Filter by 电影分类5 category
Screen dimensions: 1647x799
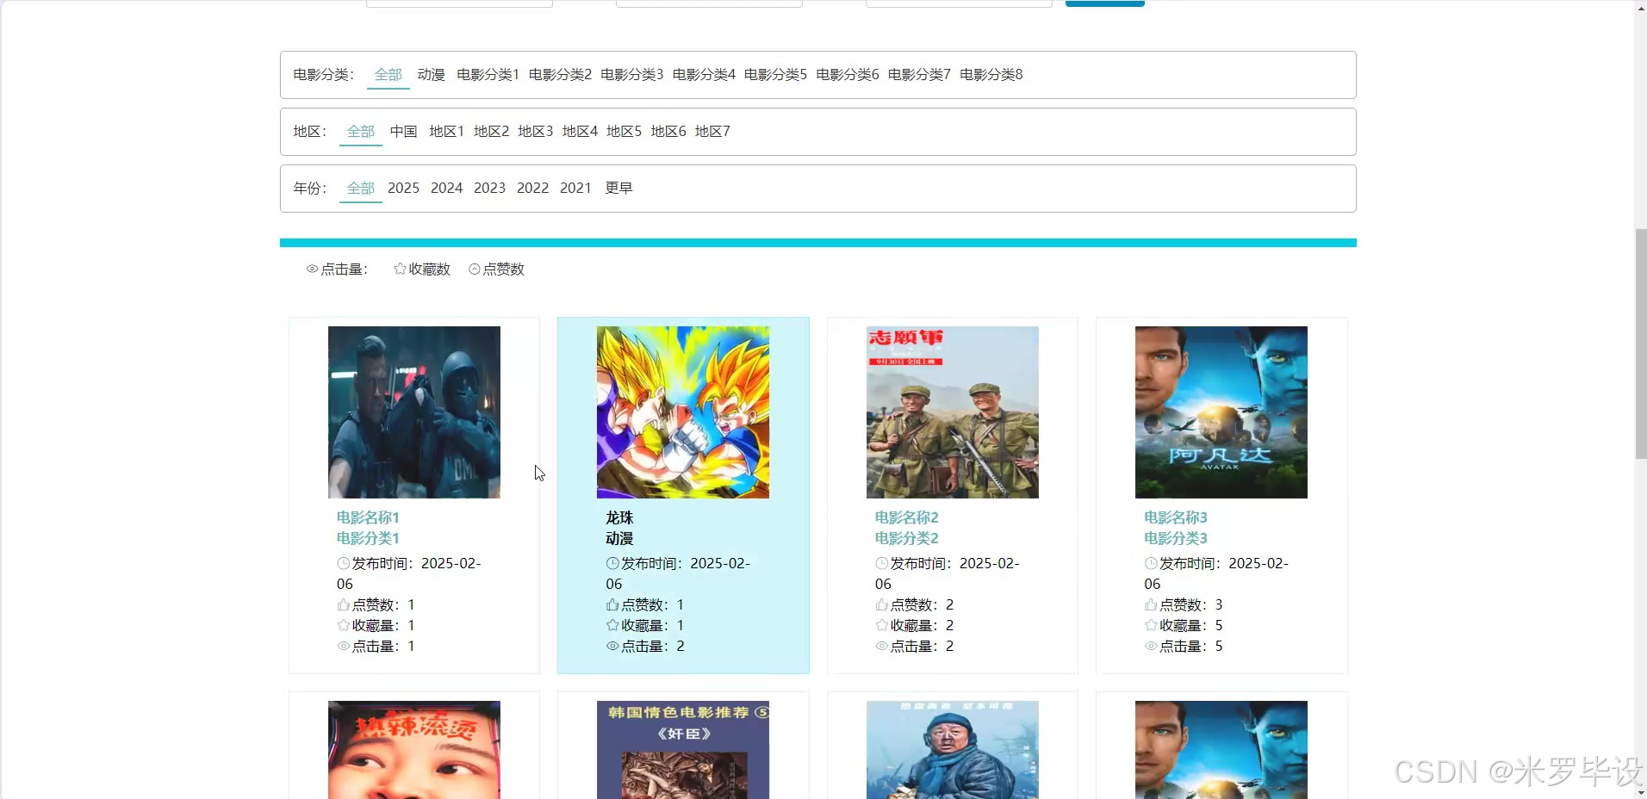(776, 75)
